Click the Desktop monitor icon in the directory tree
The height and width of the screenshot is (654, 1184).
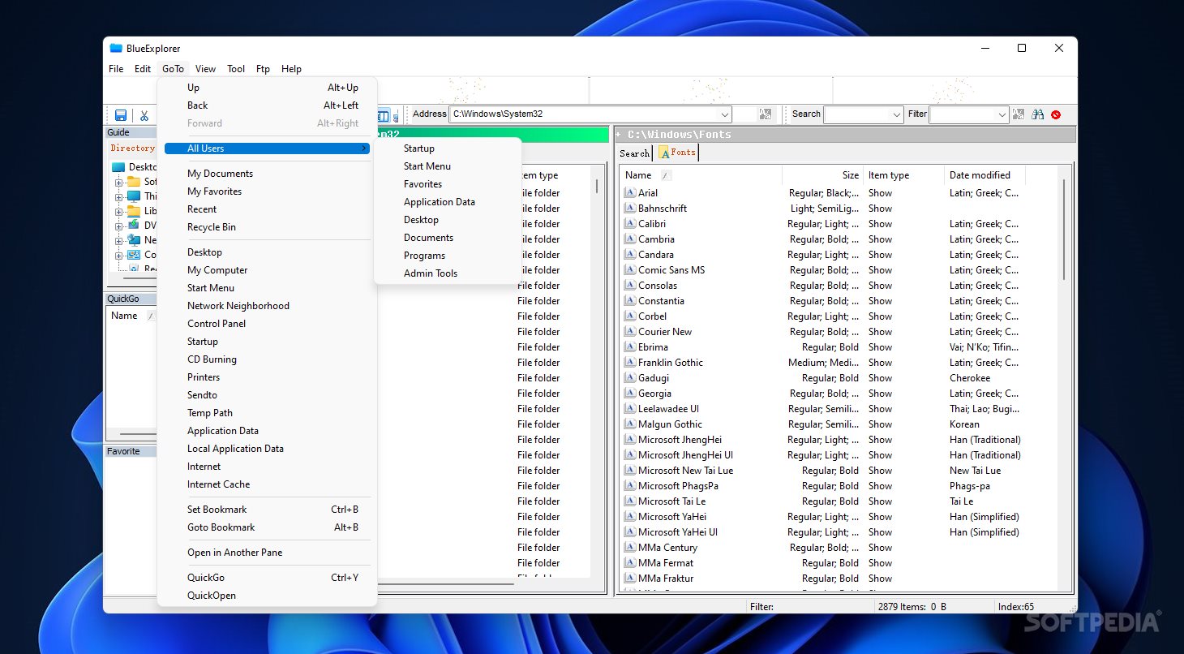pyautogui.click(x=118, y=167)
